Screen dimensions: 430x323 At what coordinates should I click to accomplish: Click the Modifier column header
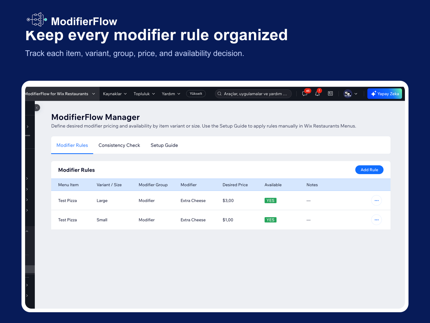pyautogui.click(x=188, y=185)
